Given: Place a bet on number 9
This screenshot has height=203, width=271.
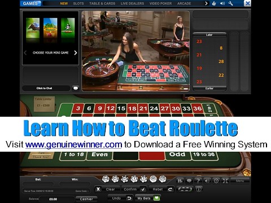Looking at the screenshot, I should pos(100,108).
